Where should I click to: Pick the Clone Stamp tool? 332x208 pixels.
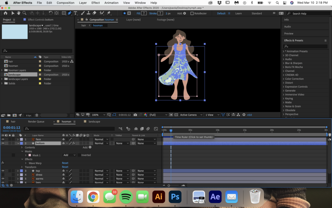[x=89, y=13]
